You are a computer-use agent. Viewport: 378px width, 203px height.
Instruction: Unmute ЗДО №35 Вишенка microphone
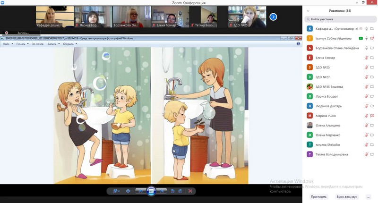367,87
